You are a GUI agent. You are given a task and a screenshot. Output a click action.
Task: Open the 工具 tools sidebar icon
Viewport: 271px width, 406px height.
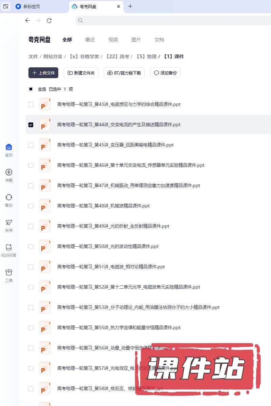point(9,275)
